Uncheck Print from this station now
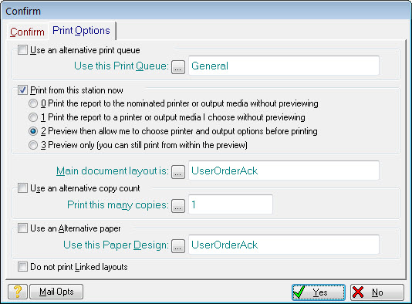The width and height of the screenshot is (412, 304). pyautogui.click(x=22, y=90)
